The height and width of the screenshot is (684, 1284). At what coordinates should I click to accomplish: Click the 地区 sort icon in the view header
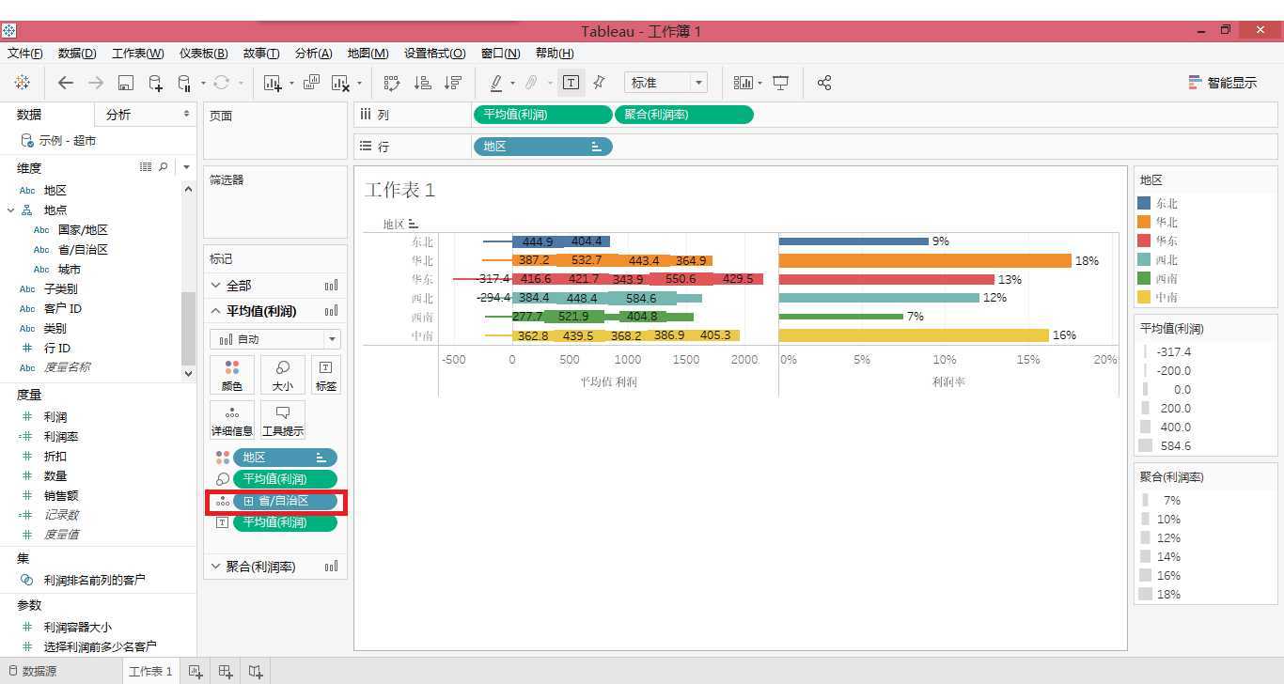[413, 225]
